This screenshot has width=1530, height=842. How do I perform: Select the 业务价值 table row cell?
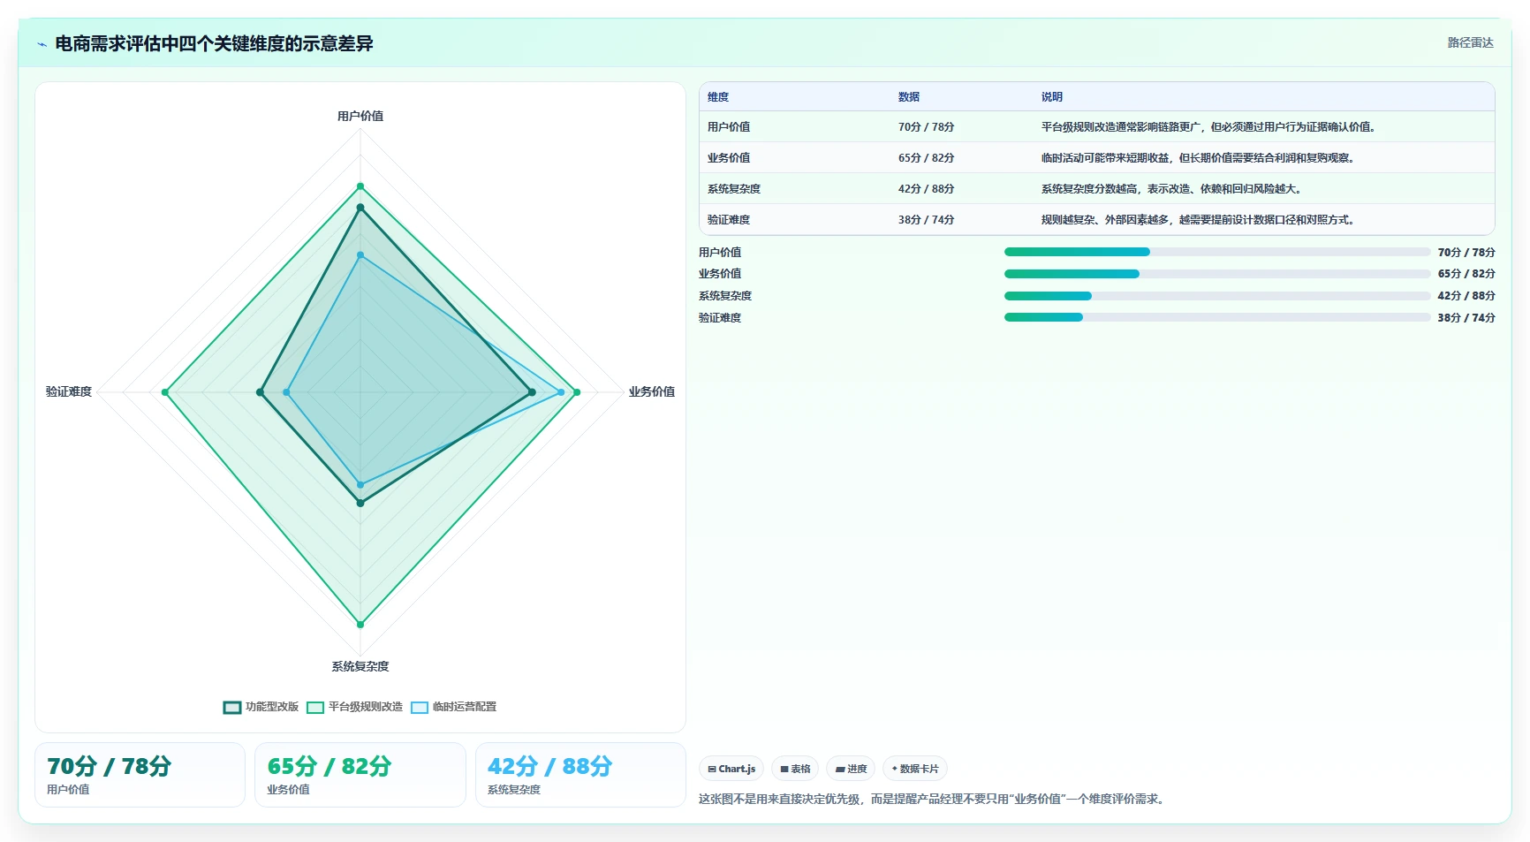729,158
